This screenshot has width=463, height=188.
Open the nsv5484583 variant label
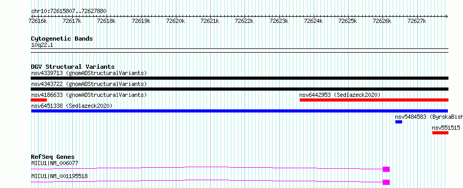(429, 117)
